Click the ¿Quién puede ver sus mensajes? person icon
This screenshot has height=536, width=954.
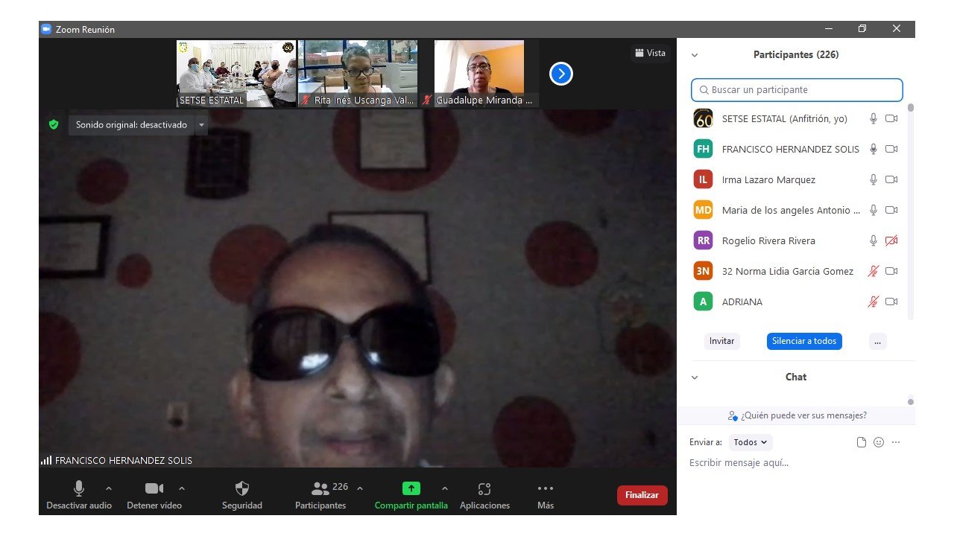pos(732,415)
